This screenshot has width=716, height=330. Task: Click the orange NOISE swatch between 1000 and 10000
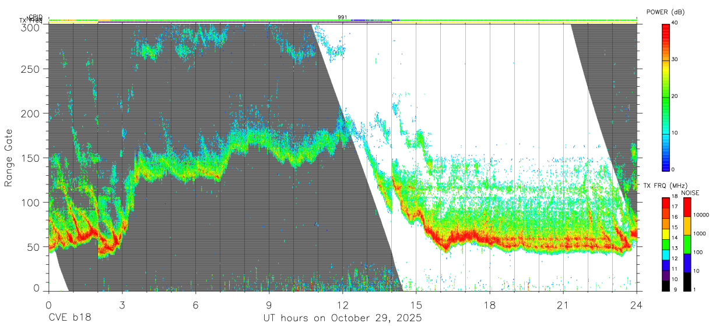pos(687,225)
